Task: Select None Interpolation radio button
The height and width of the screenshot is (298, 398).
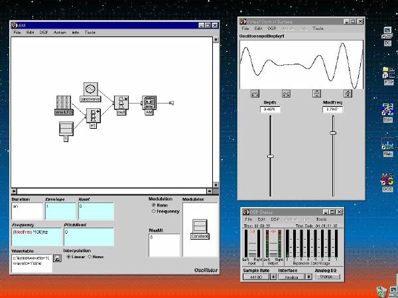Action: [x=90, y=257]
